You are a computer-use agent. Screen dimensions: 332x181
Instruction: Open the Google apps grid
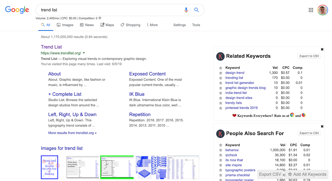(311, 10)
